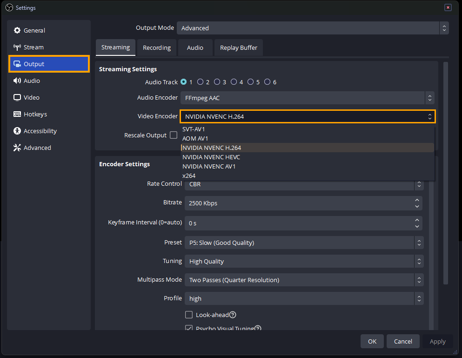Open Accessibility settings category
This screenshot has height=358, width=462.
coord(49,131)
